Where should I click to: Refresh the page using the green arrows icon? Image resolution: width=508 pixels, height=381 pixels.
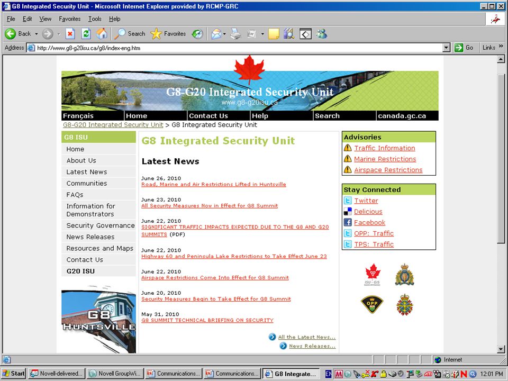click(x=86, y=34)
